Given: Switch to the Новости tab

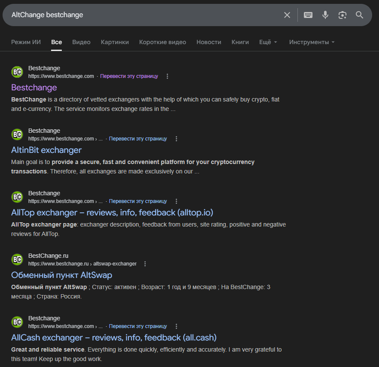Looking at the screenshot, I should 209,42.
